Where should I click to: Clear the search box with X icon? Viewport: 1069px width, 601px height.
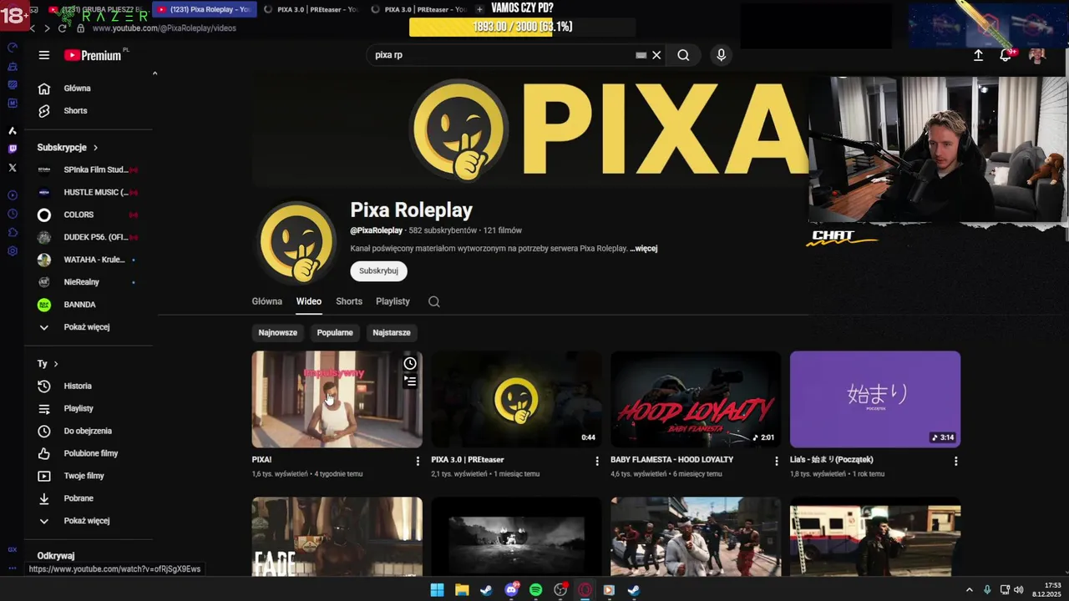pos(656,55)
